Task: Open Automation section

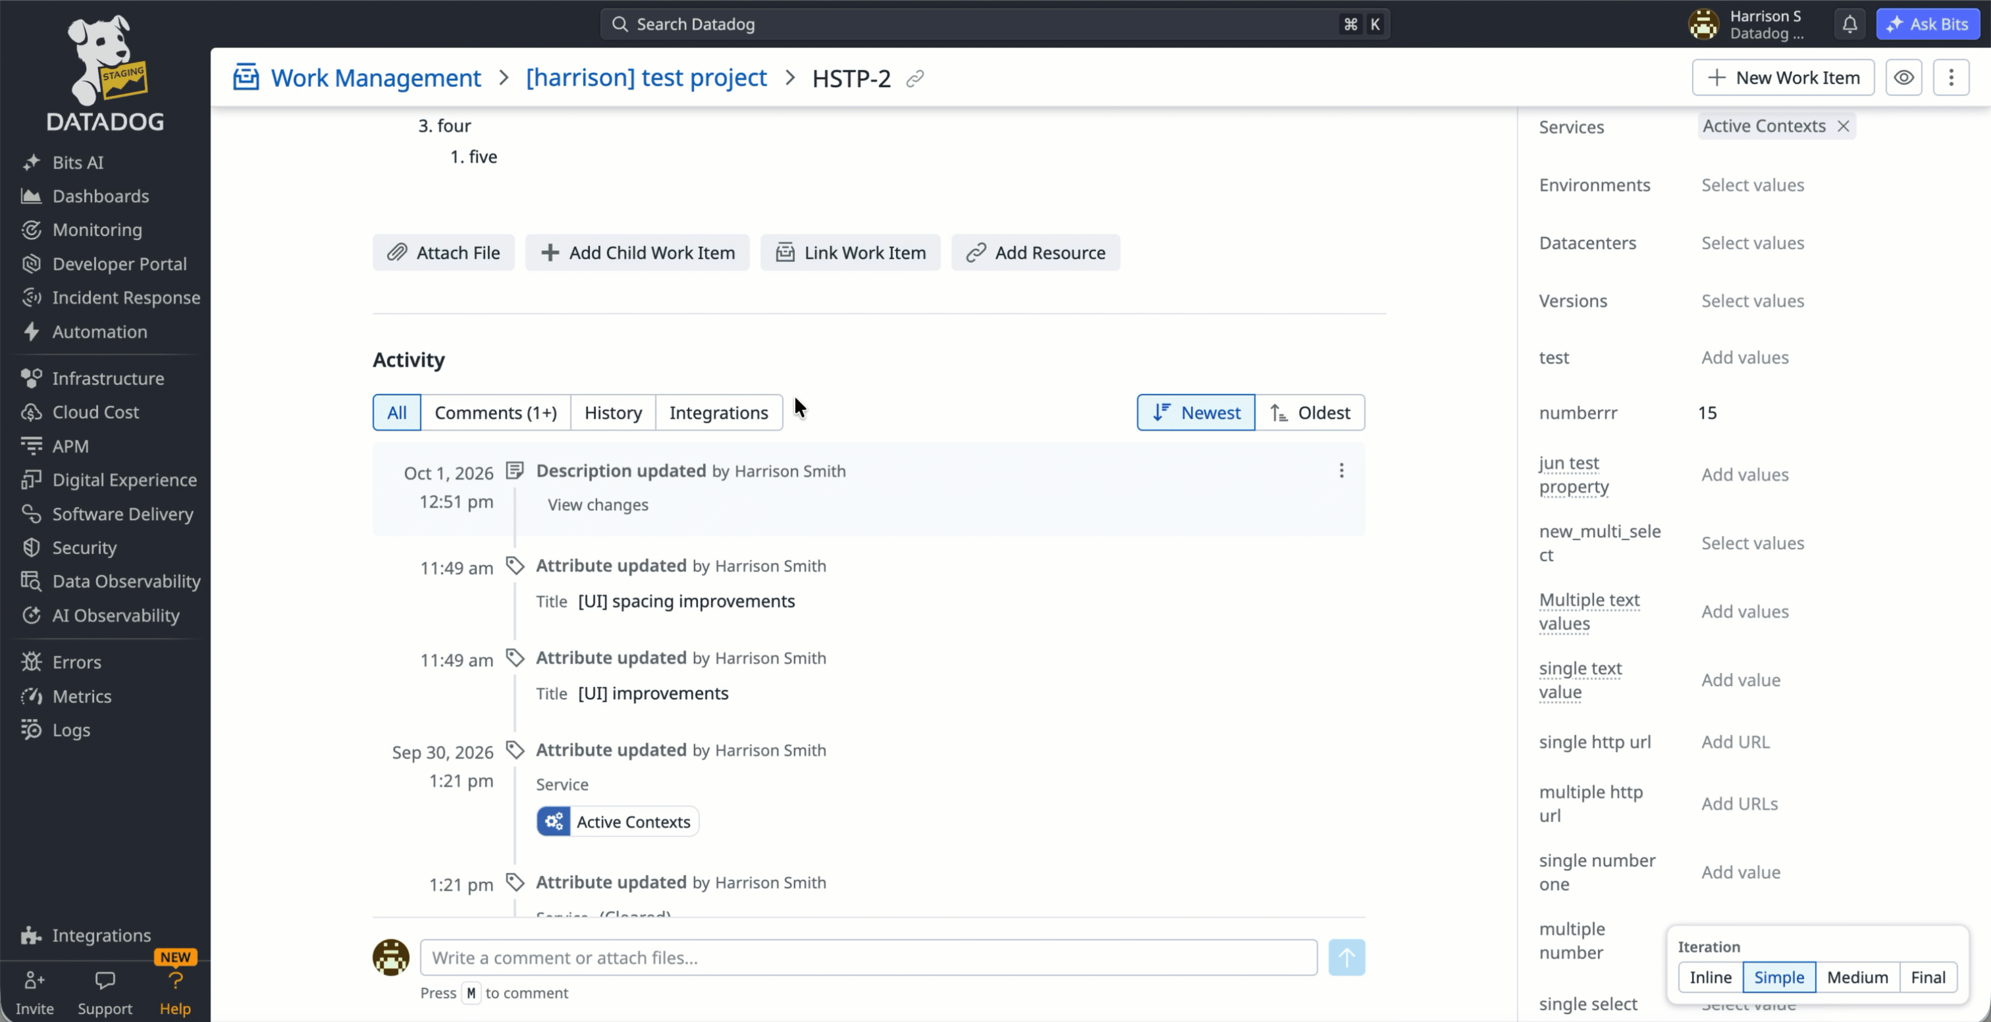Action: coord(99,332)
